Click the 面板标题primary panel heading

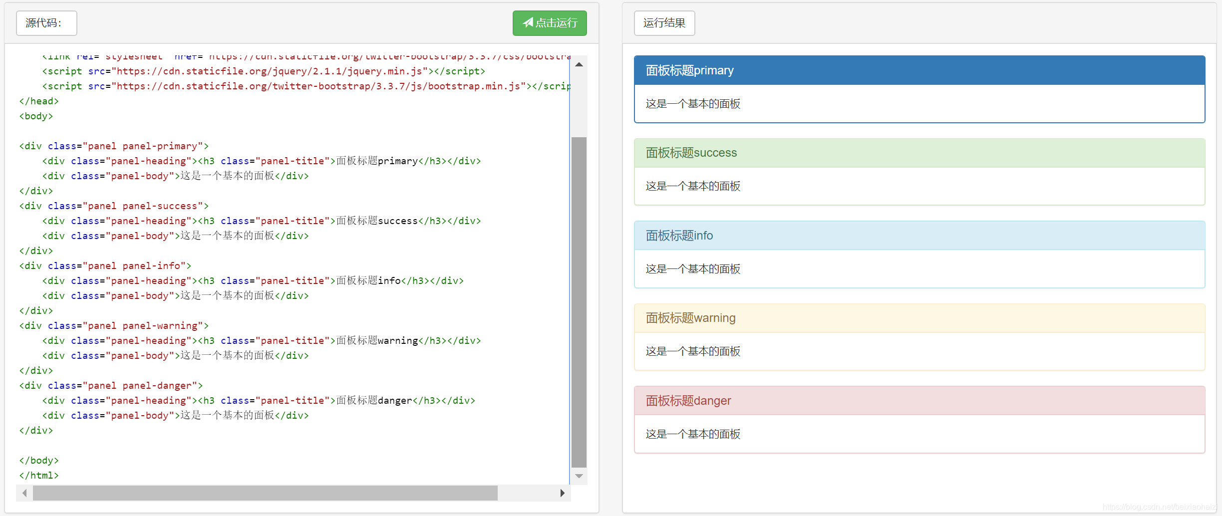click(919, 70)
